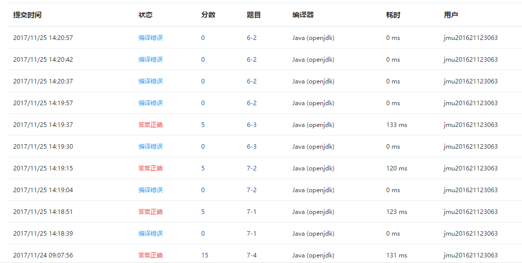Click the 耗时 column header
The width and height of the screenshot is (522, 263).
[x=393, y=15]
